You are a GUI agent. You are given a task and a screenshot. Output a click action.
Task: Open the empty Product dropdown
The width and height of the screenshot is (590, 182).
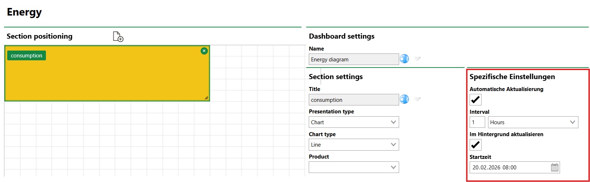354,167
